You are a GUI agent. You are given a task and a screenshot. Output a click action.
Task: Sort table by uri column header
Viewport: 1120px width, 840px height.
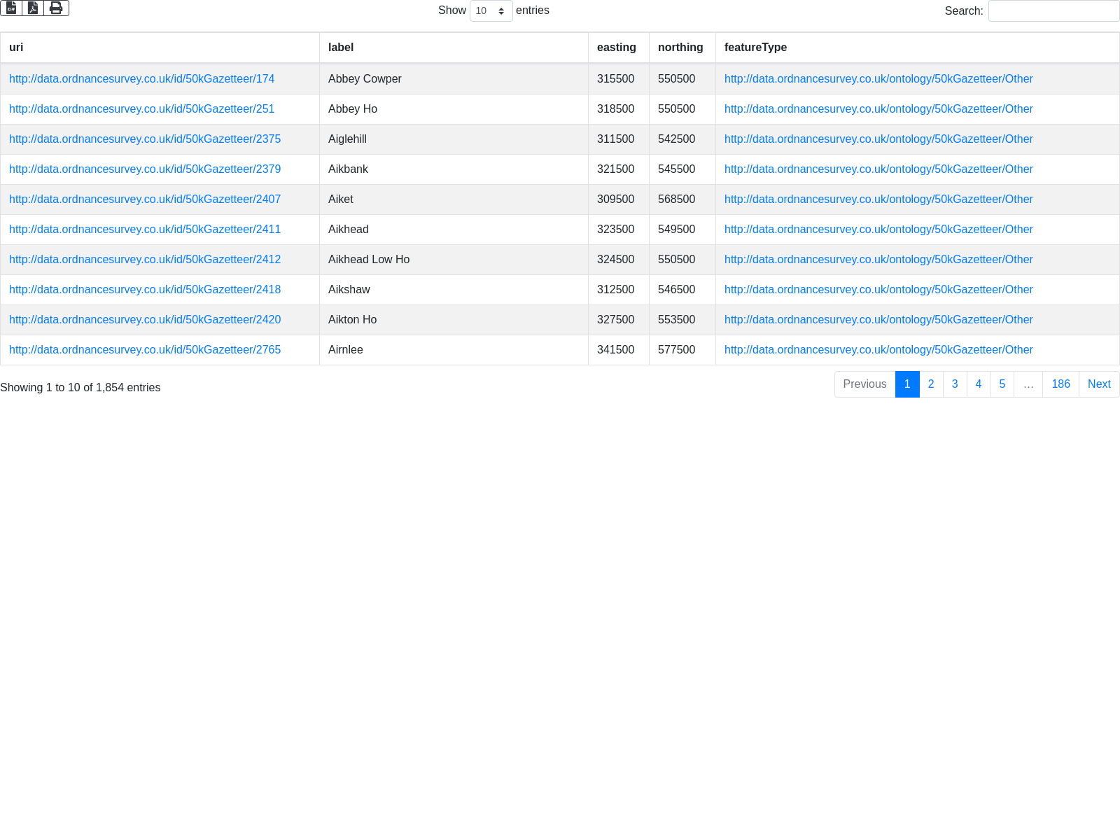point(16,48)
